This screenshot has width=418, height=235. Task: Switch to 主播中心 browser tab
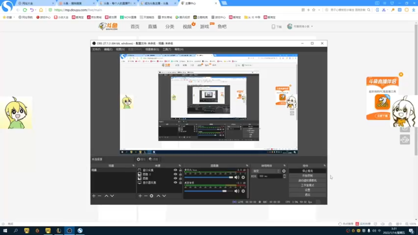[x=199, y=3]
